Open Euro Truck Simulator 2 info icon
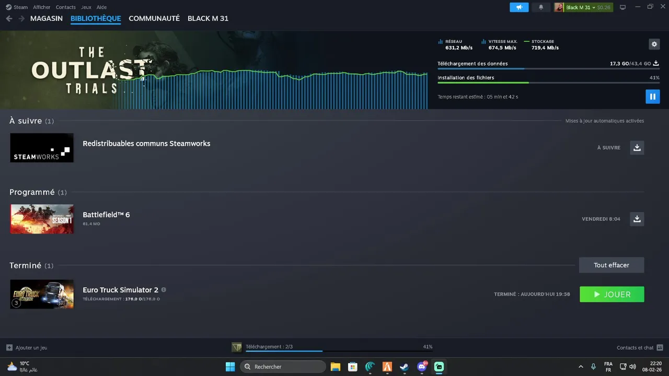This screenshot has height=376, width=669. click(164, 290)
